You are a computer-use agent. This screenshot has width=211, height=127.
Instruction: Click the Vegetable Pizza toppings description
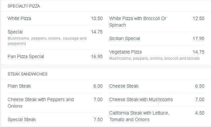[155, 58]
